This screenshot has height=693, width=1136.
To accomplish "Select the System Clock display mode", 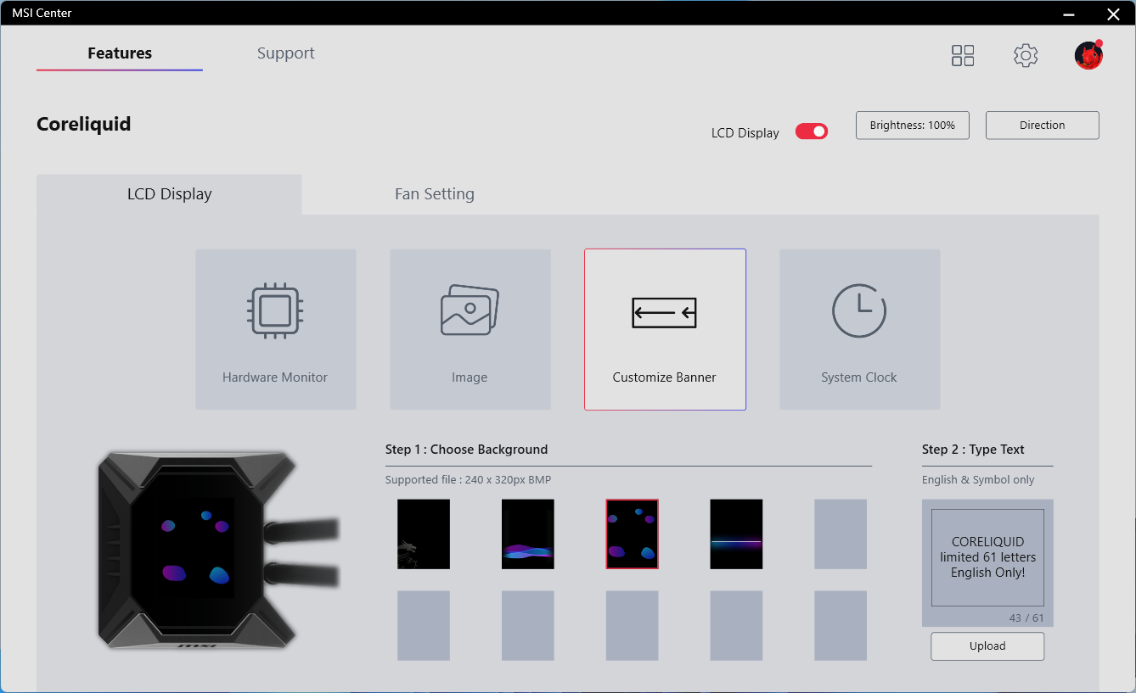I will [859, 329].
